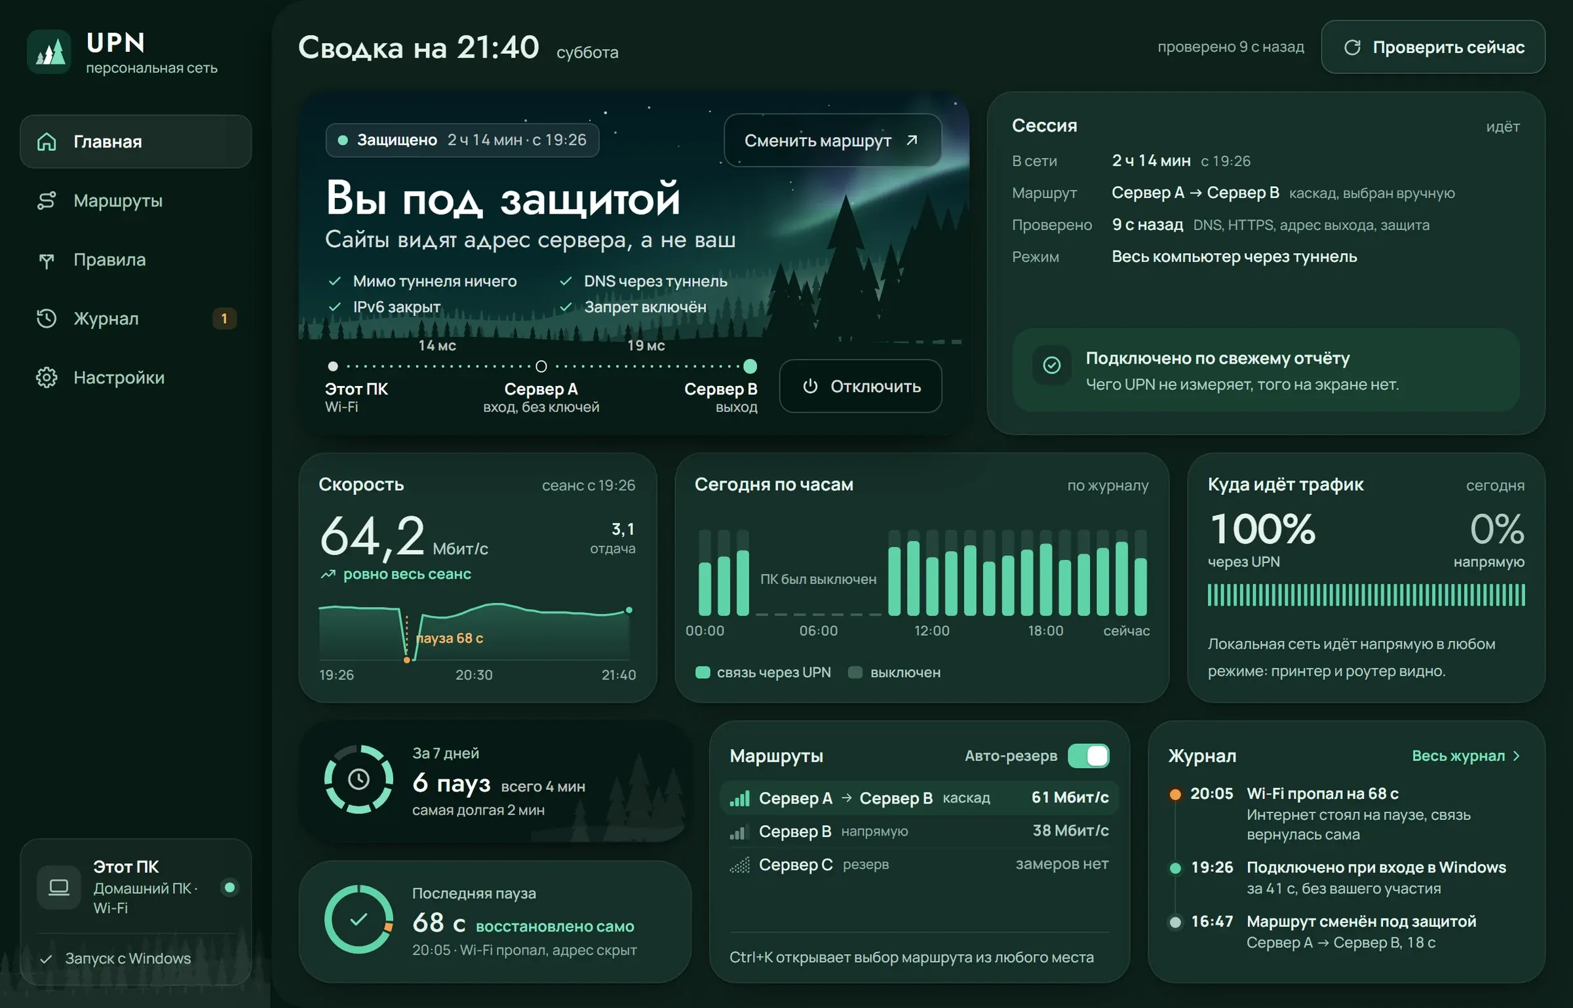Open Весь журнал link
The image size is (1573, 1008).
coord(1466,756)
